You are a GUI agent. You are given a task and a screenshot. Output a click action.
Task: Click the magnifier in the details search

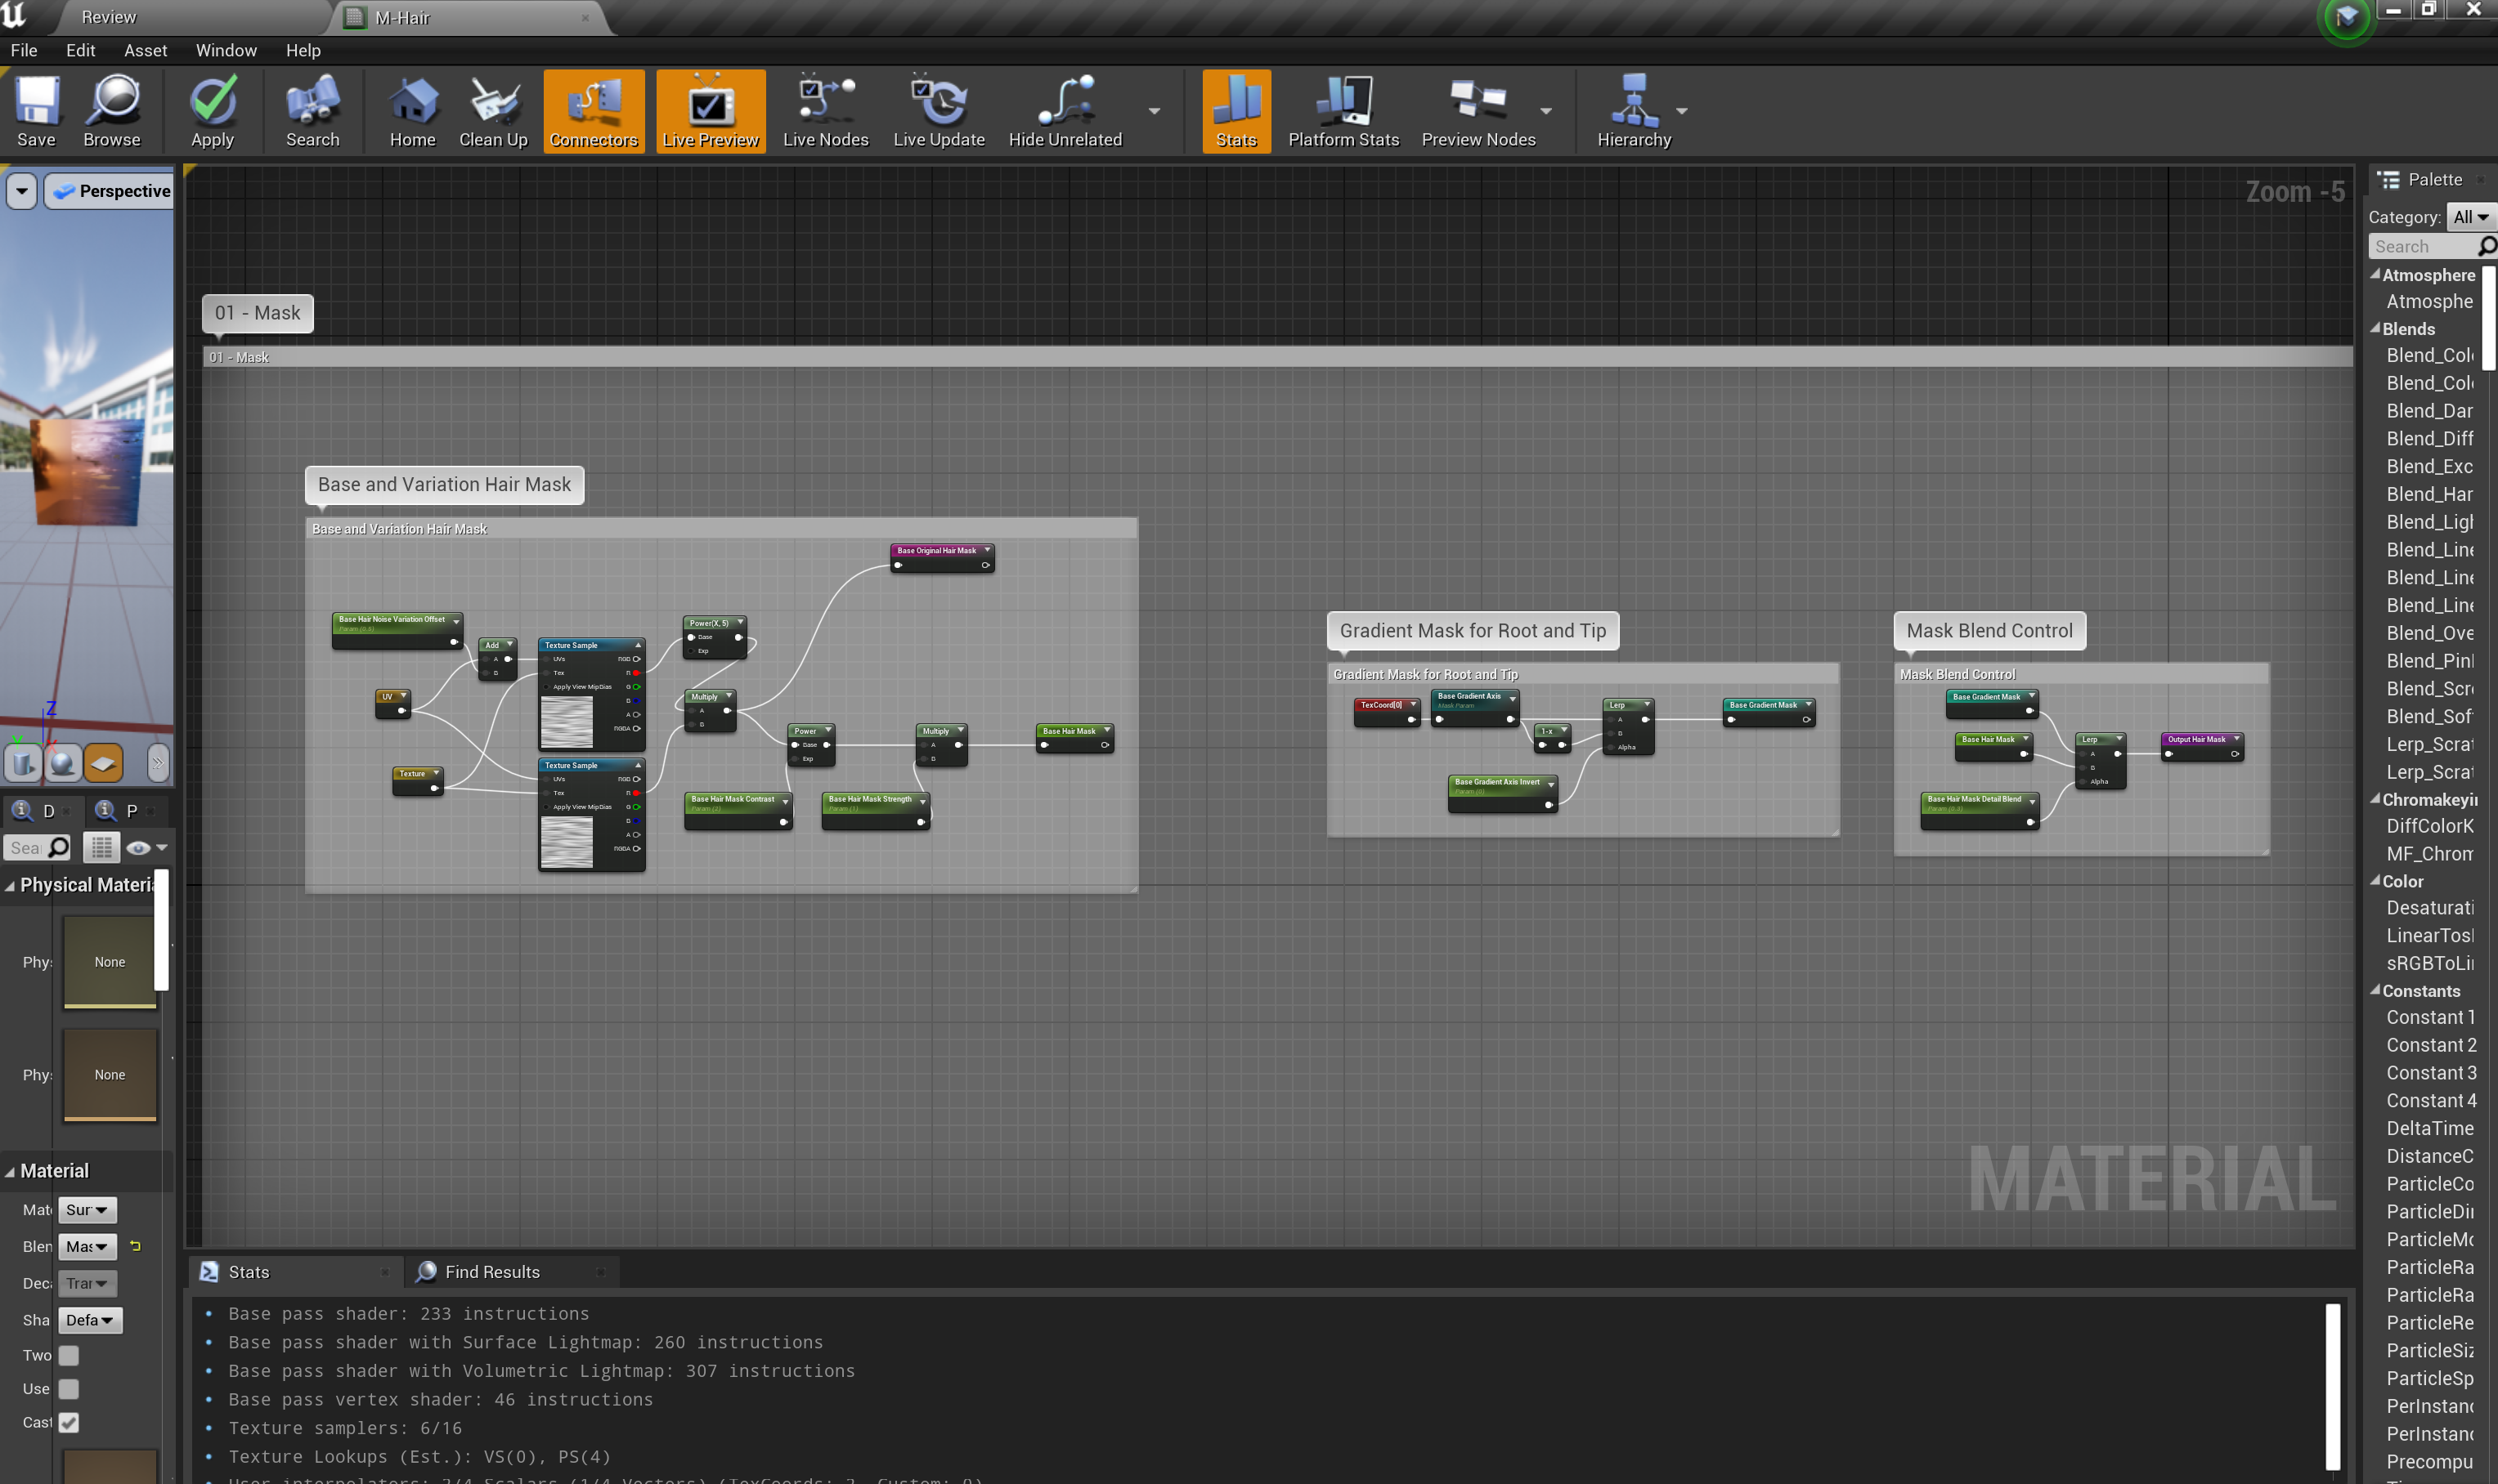point(59,848)
